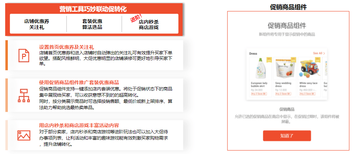Click the 促销商品 caption below the preview

pos(287,109)
